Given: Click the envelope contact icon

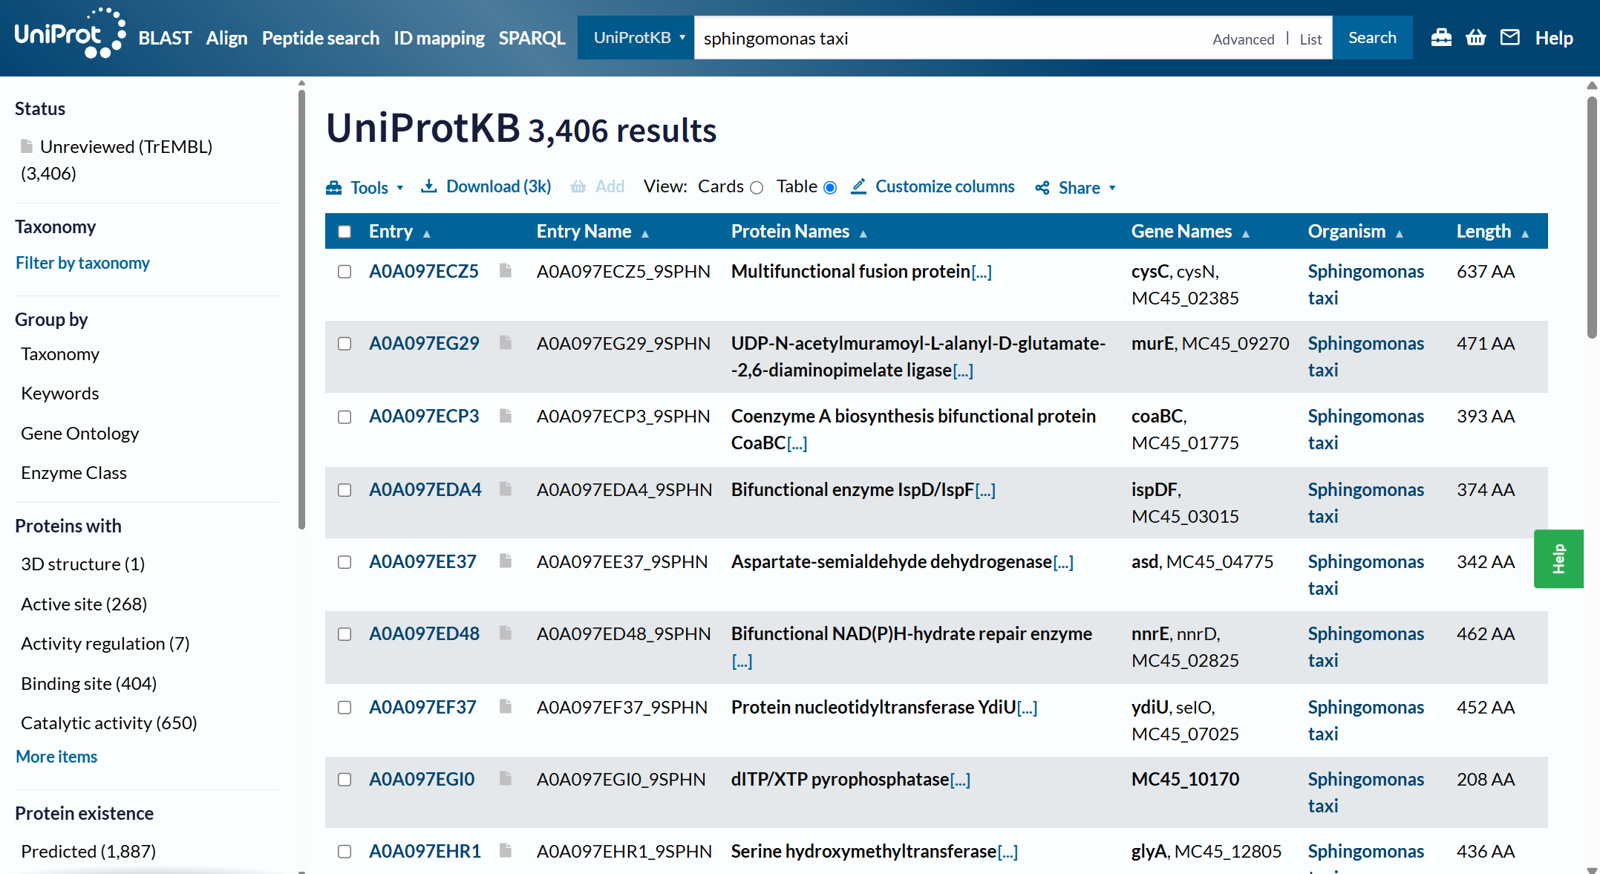Looking at the screenshot, I should pyautogui.click(x=1510, y=37).
